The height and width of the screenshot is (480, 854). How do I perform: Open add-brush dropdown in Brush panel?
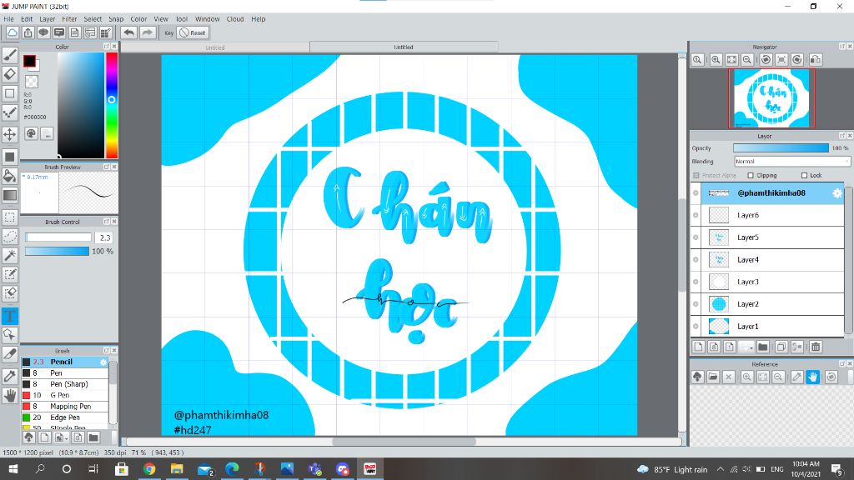[x=62, y=437]
